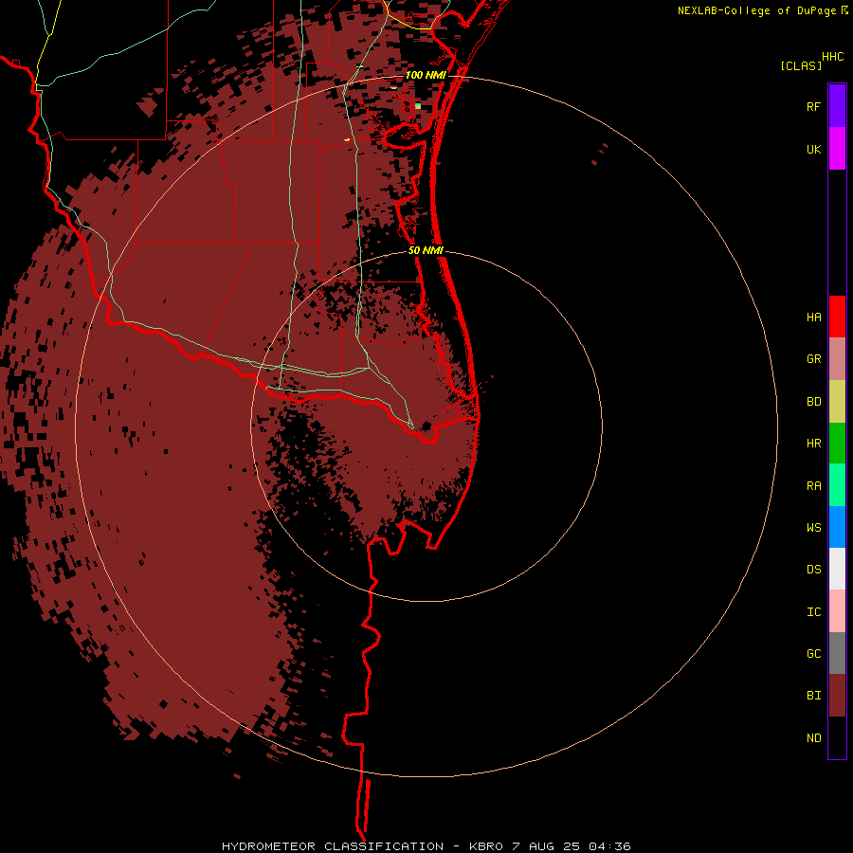Click the 100 NMI range ring label
The image size is (853, 853).
click(x=426, y=75)
